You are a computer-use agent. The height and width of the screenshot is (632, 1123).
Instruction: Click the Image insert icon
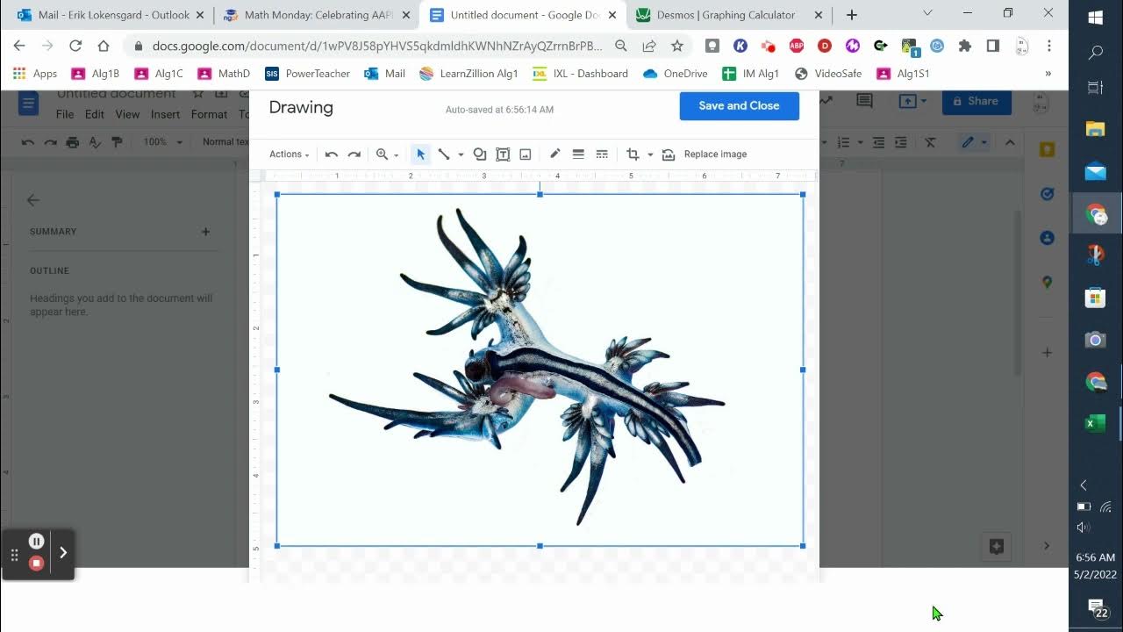[x=526, y=154]
